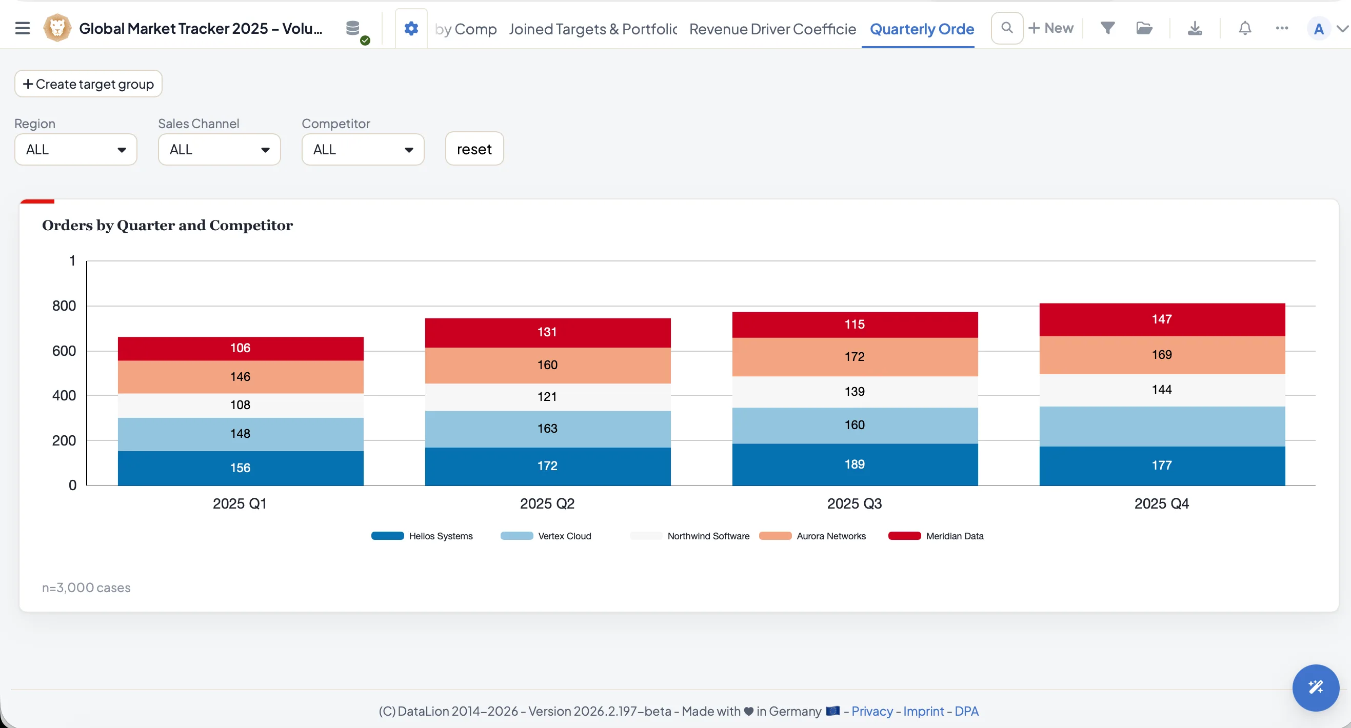Open the hamburger navigation menu
This screenshot has width=1351, height=728.
(22, 28)
